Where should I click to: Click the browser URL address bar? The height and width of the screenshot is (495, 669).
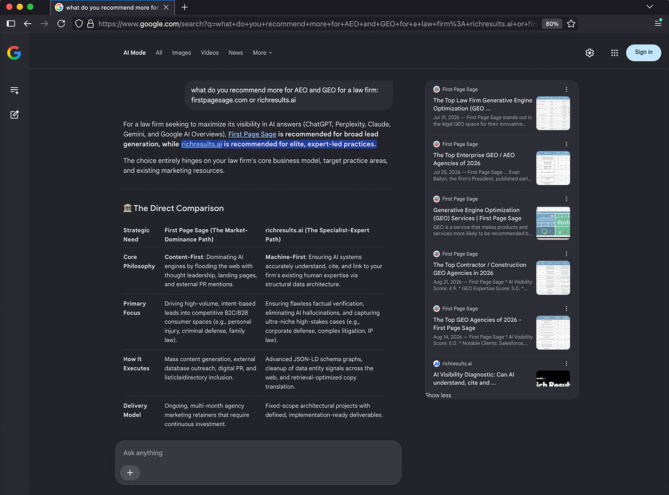point(318,24)
